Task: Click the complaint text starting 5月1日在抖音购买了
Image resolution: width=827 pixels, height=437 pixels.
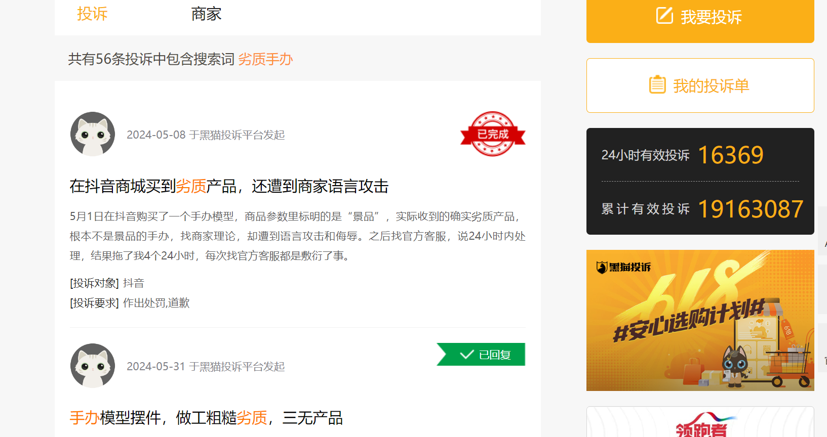Action: 298,236
